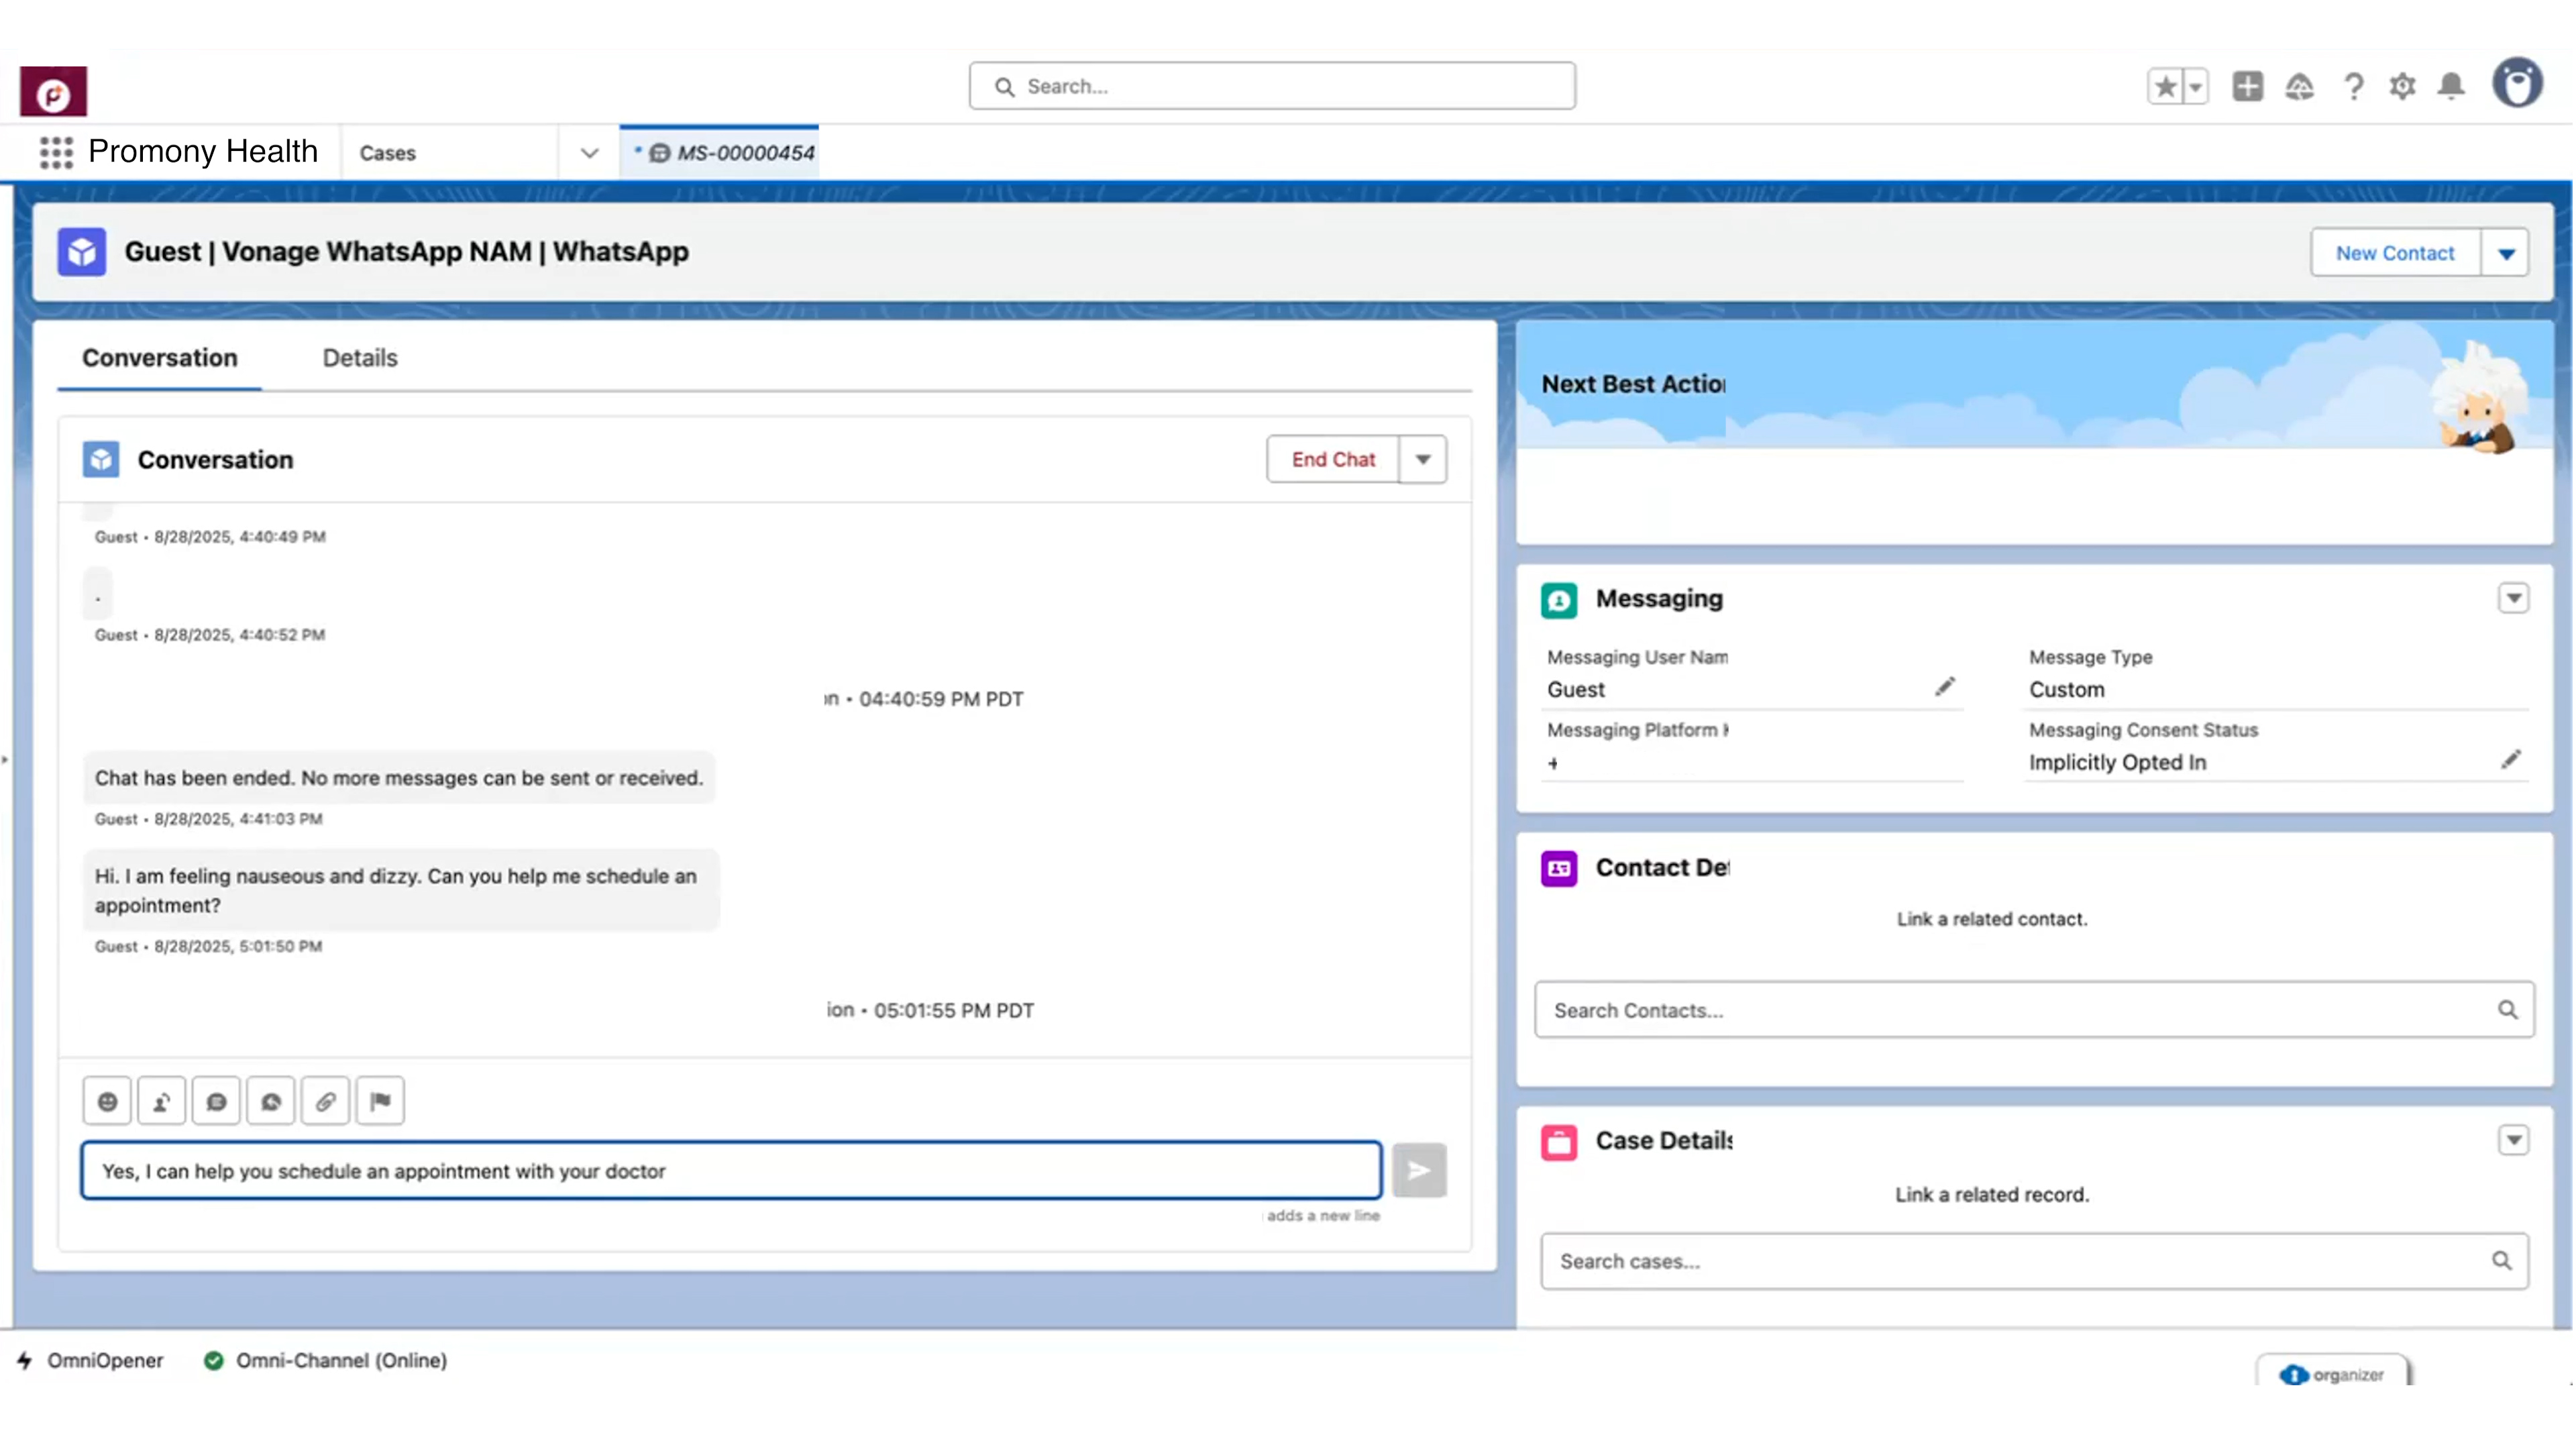Click the End Chat button
Viewport: 2576px width, 1449px height.
click(x=1332, y=459)
